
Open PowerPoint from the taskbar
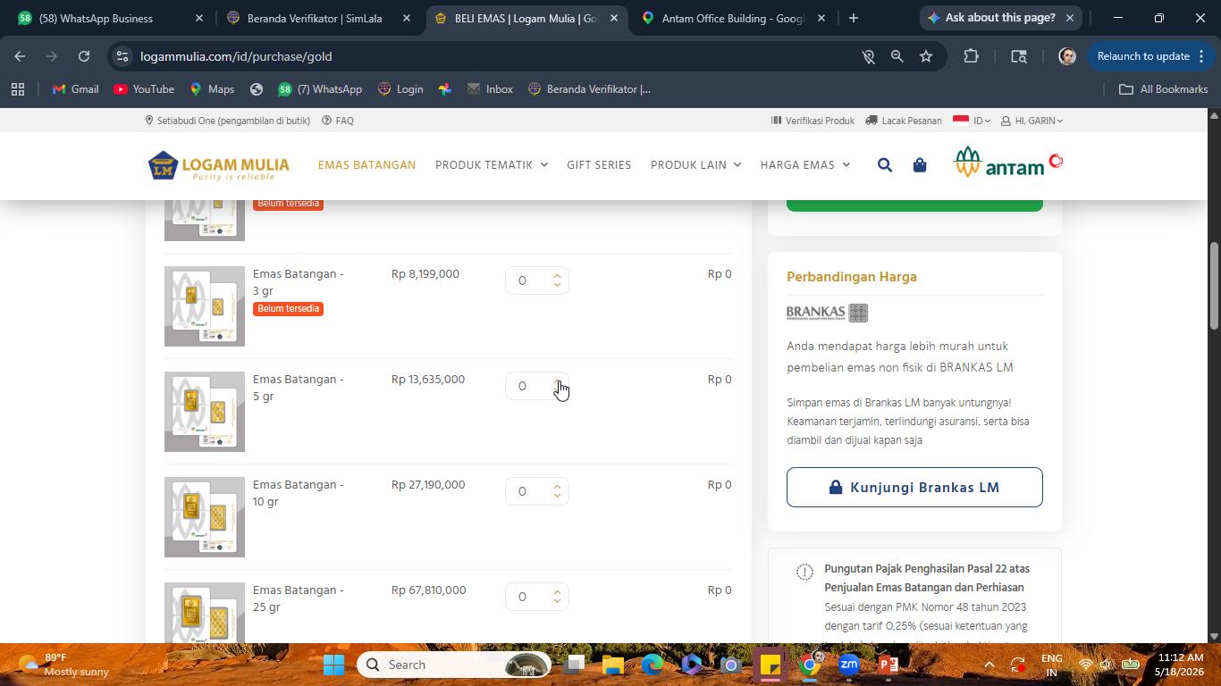(x=888, y=665)
